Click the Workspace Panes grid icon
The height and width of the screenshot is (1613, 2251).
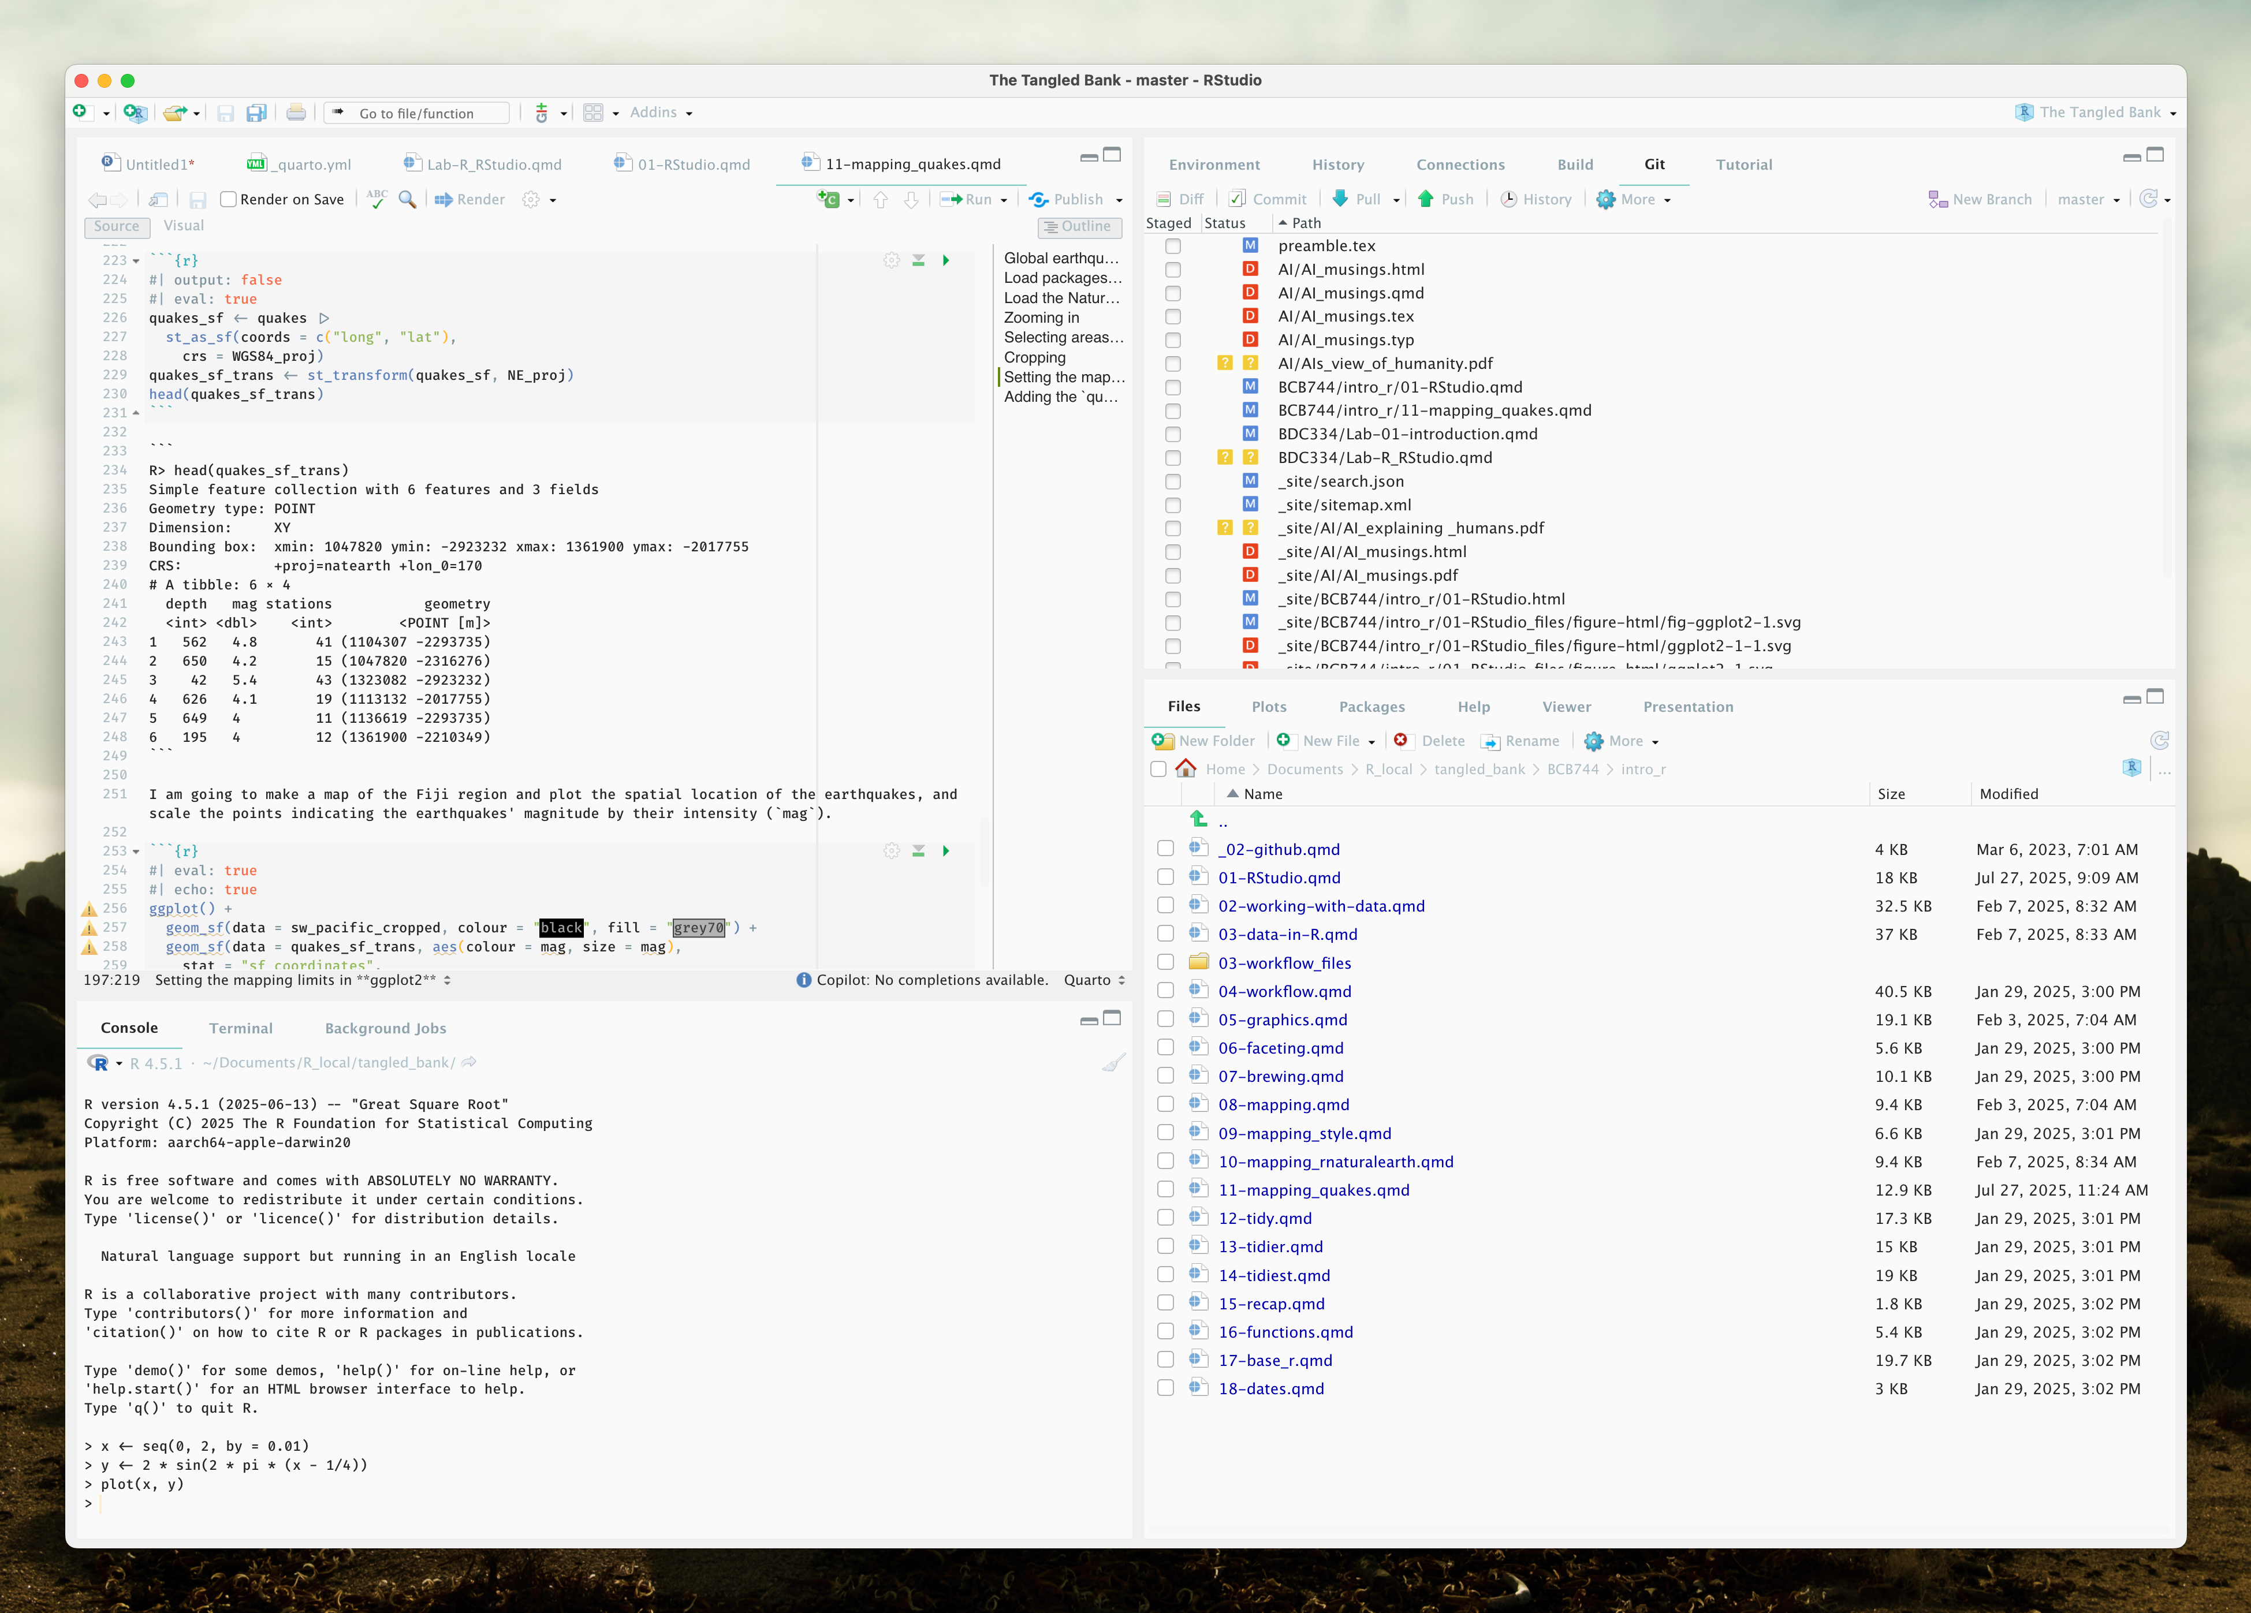point(594,113)
